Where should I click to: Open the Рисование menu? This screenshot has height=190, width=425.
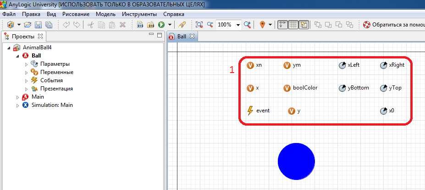(x=76, y=14)
